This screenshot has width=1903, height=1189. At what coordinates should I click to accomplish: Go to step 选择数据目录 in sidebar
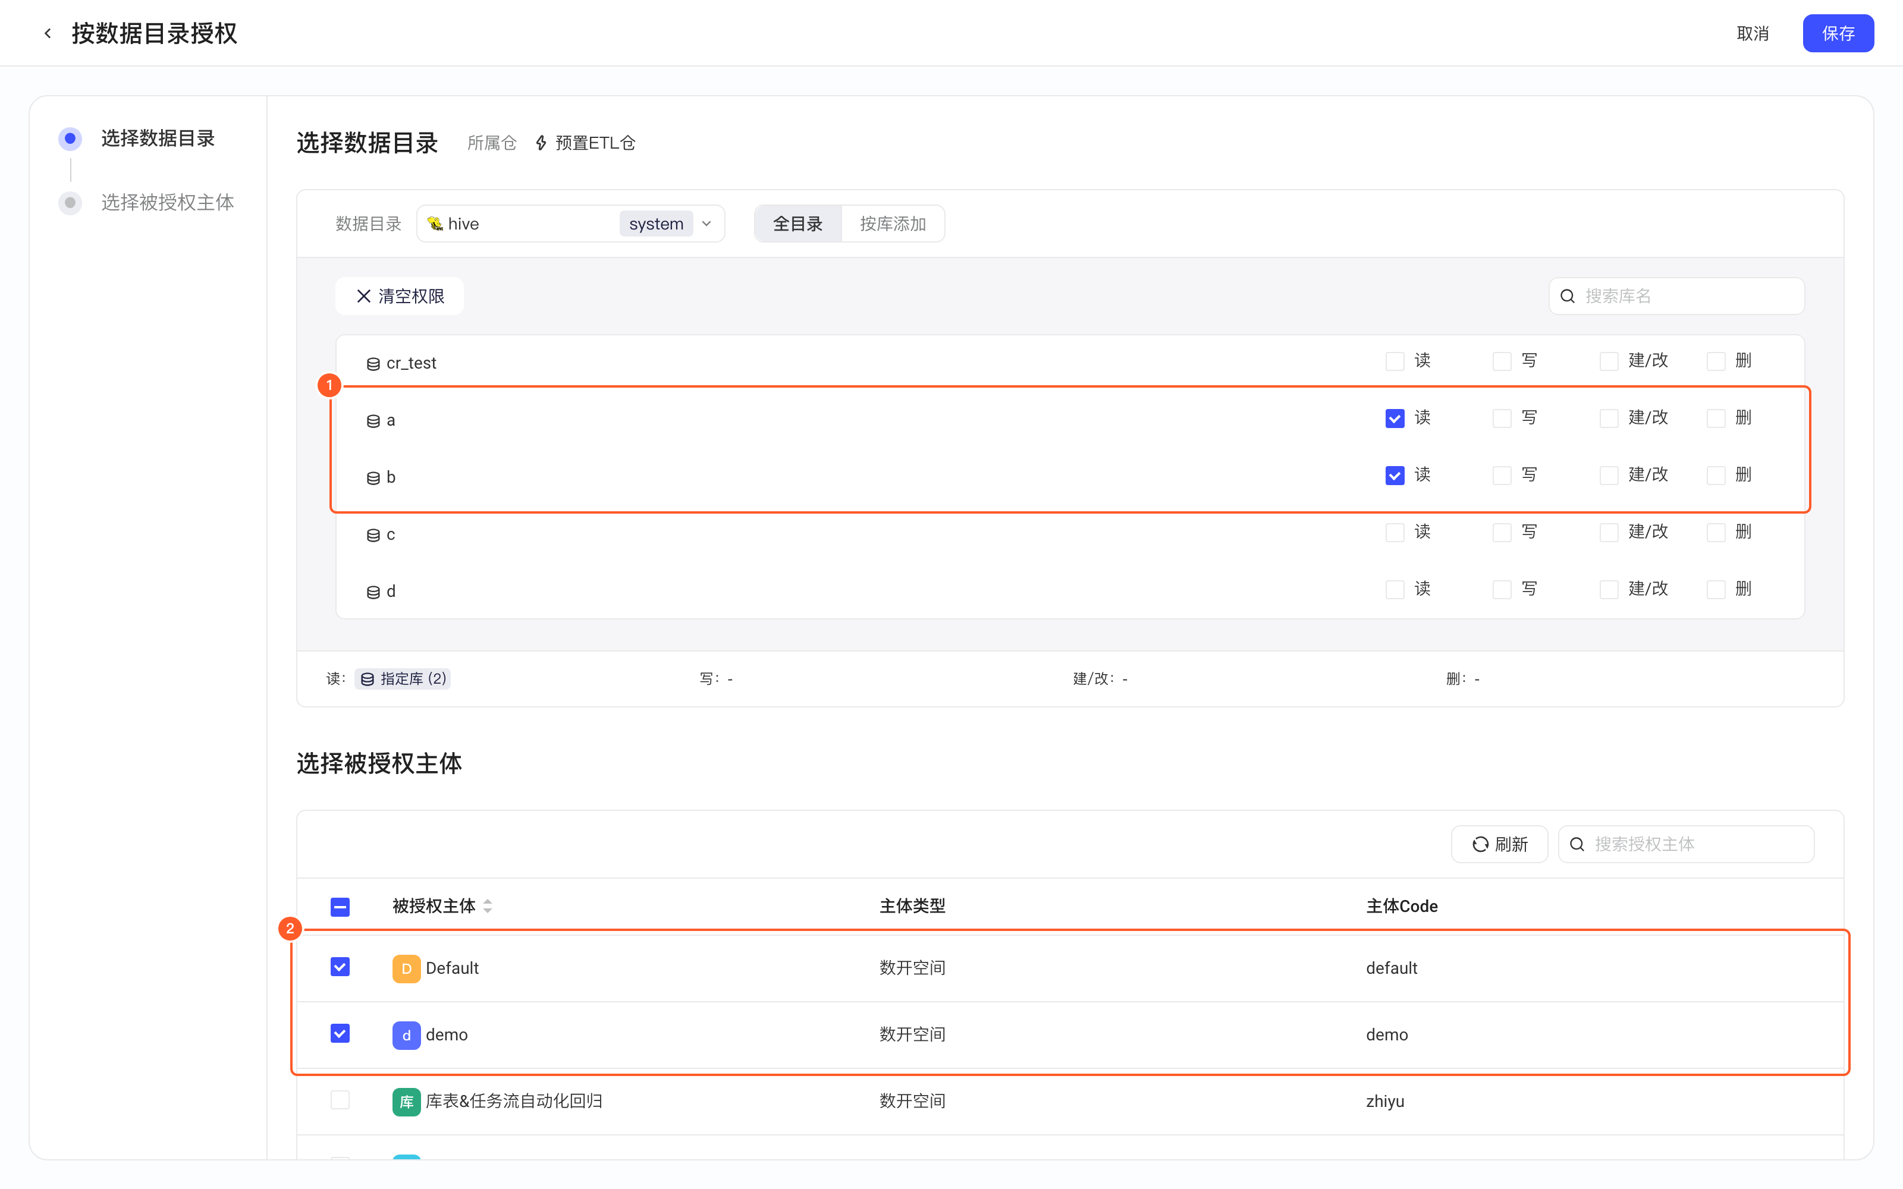click(x=157, y=139)
